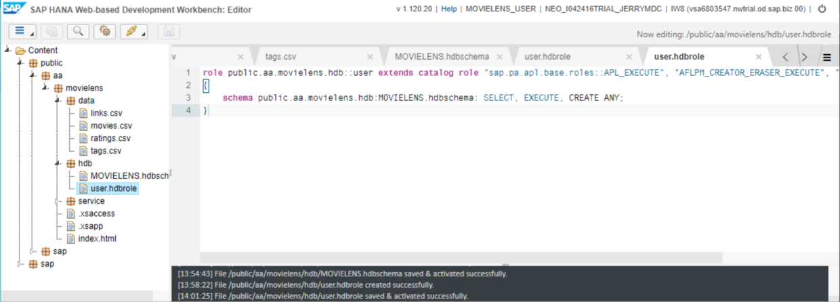Image resolution: width=840 pixels, height=302 pixels.
Task: Expand the top-level sap package
Action: tap(20, 263)
